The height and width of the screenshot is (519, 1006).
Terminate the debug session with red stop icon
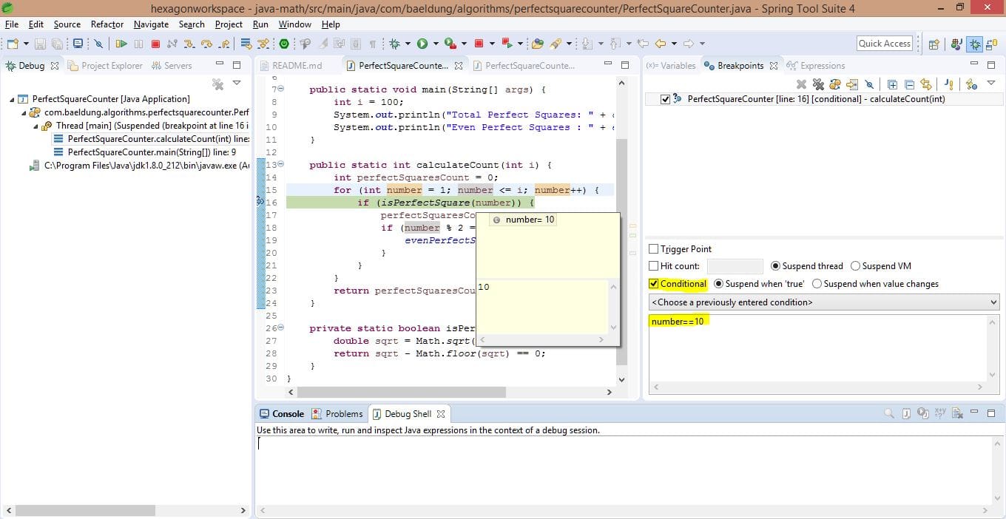point(155,44)
